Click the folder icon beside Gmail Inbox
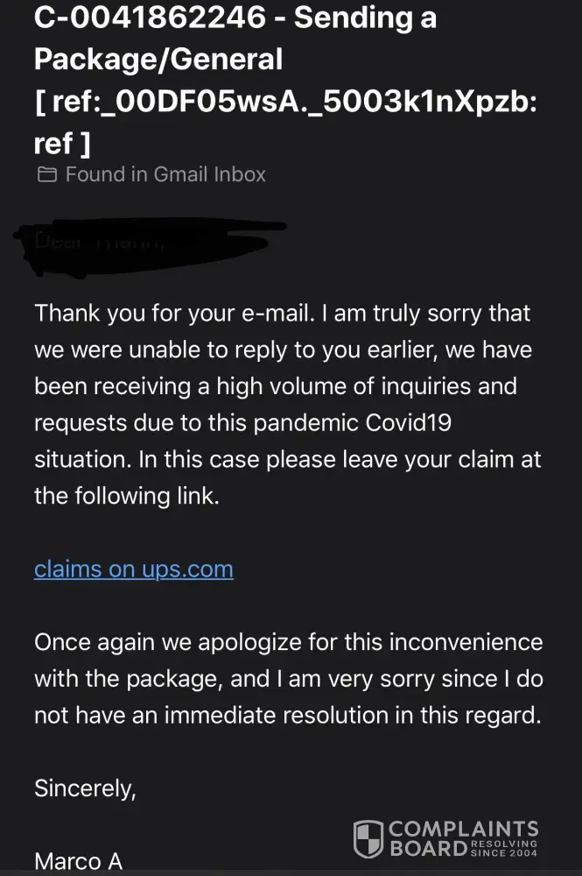Image resolution: width=582 pixels, height=876 pixels. pos(46,175)
